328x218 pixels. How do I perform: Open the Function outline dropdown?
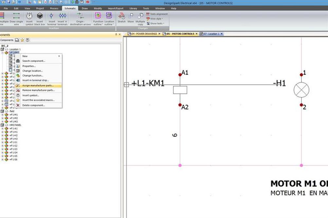coord(98,19)
